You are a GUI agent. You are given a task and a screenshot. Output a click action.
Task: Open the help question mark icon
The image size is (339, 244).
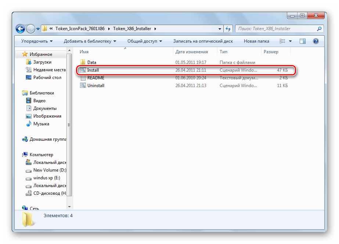coord(315,41)
